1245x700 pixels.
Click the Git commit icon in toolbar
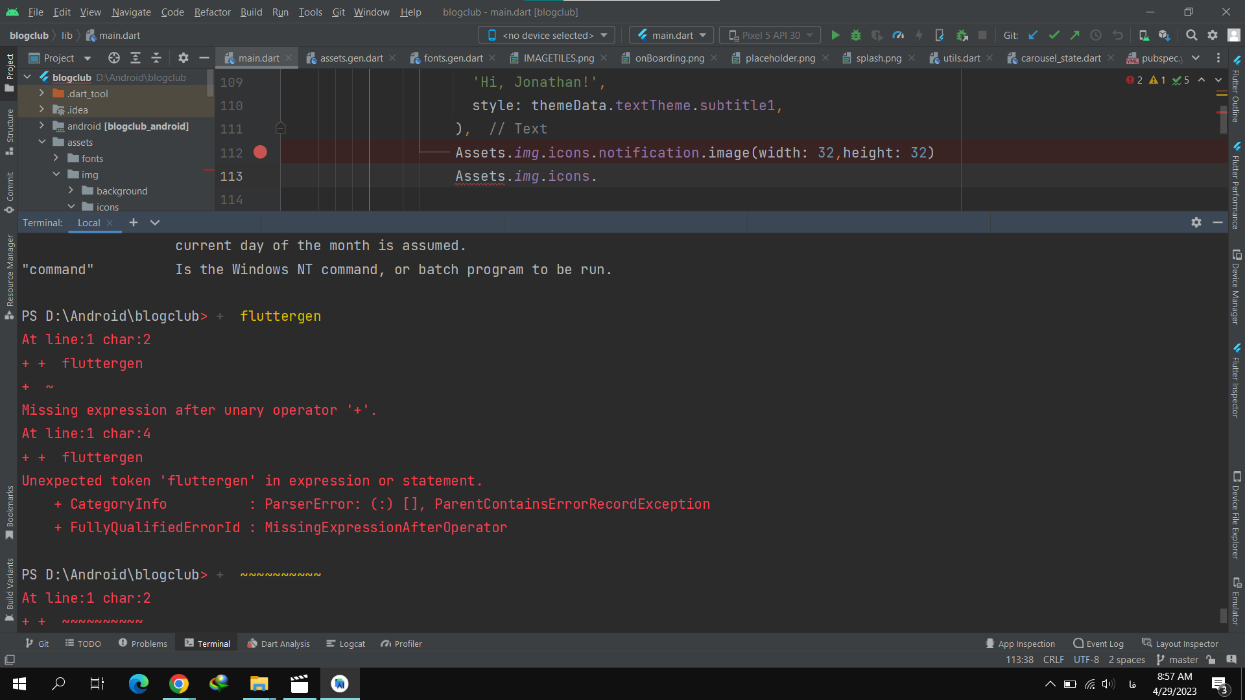click(1054, 35)
